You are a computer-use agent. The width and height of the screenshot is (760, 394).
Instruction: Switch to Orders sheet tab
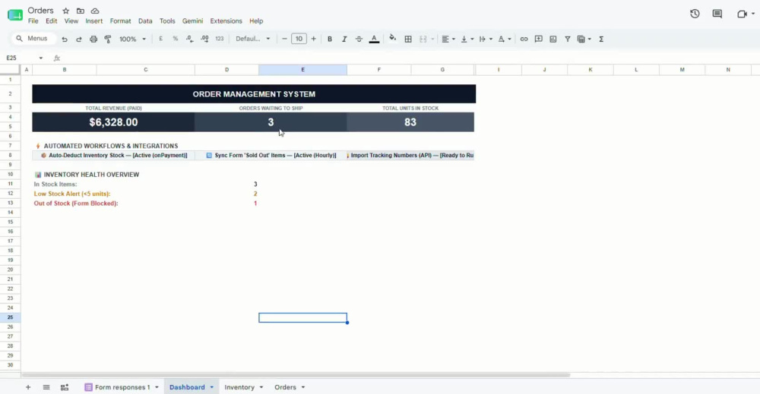pos(285,387)
